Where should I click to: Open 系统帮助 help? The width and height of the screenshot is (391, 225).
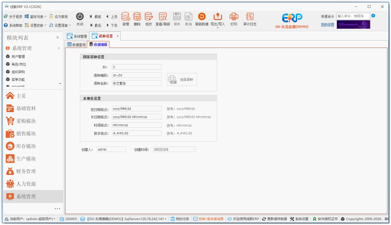tap(13, 25)
